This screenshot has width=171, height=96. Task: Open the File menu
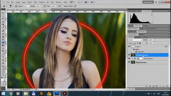coord(8,2)
